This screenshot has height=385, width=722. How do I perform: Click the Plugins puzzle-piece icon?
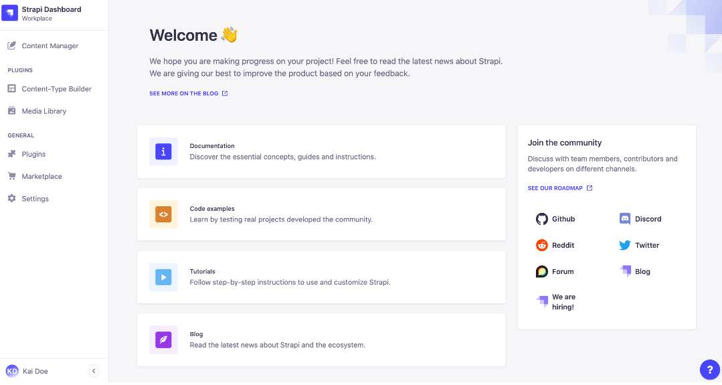[11, 154]
